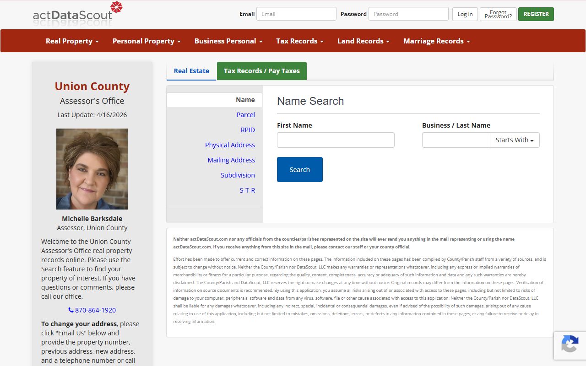The height and width of the screenshot is (366, 586).
Task: Choose Physical Address search
Action: click(x=230, y=145)
